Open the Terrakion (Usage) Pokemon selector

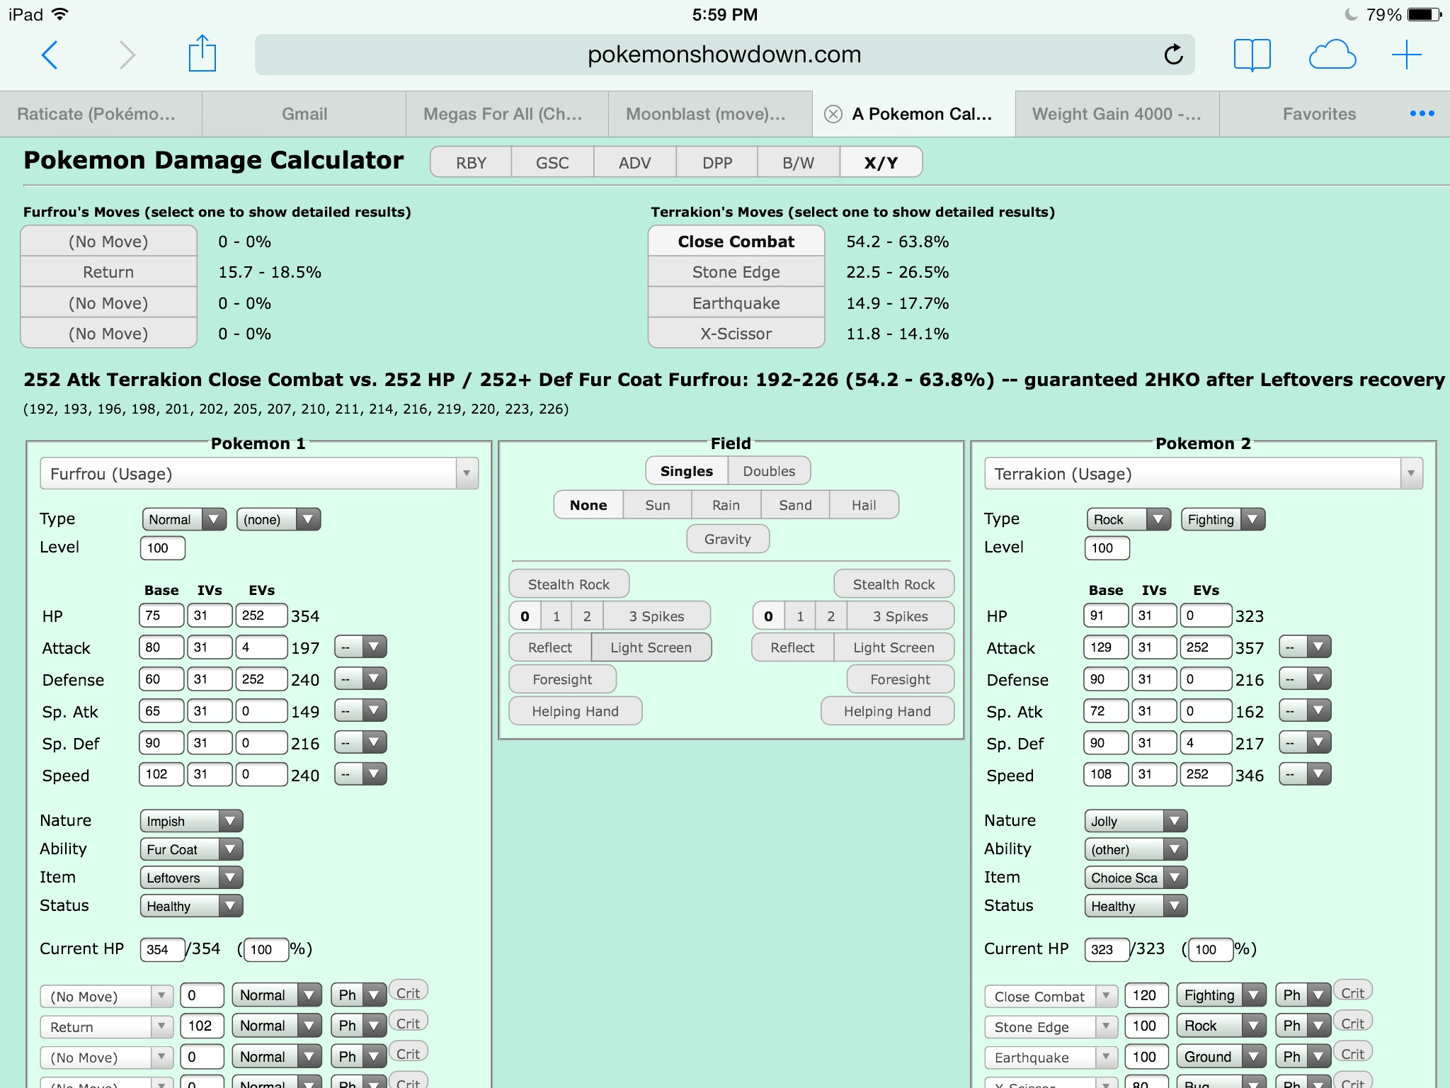pos(1203,474)
